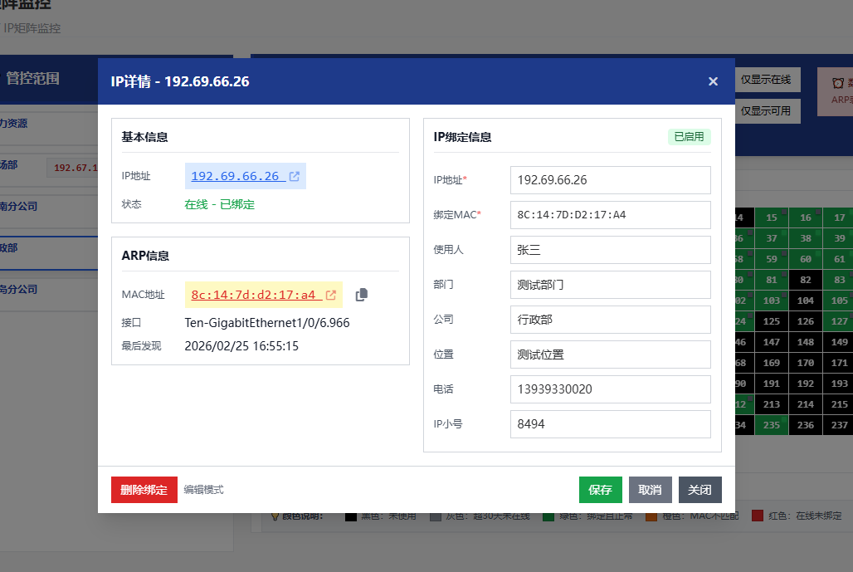This screenshot has height=572, width=853.
Task: Toggle the 仅显示可用 filter
Action: pos(767,110)
